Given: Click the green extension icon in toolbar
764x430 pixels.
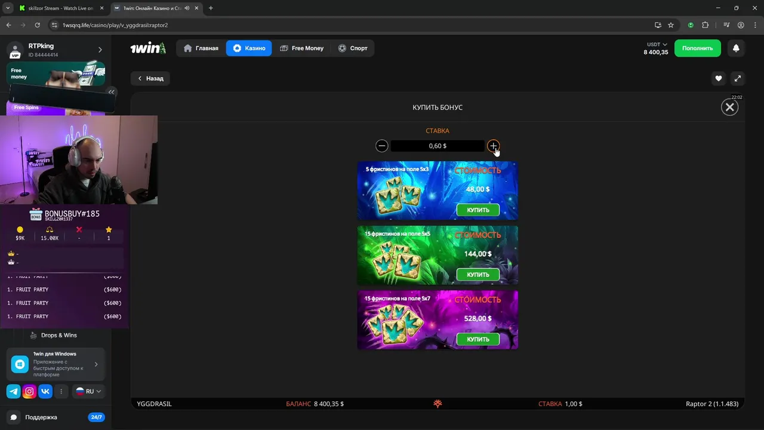Looking at the screenshot, I should pyautogui.click(x=691, y=25).
